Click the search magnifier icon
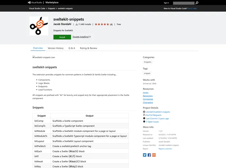Viewport: 226px width, 168px height. [x=197, y=3]
